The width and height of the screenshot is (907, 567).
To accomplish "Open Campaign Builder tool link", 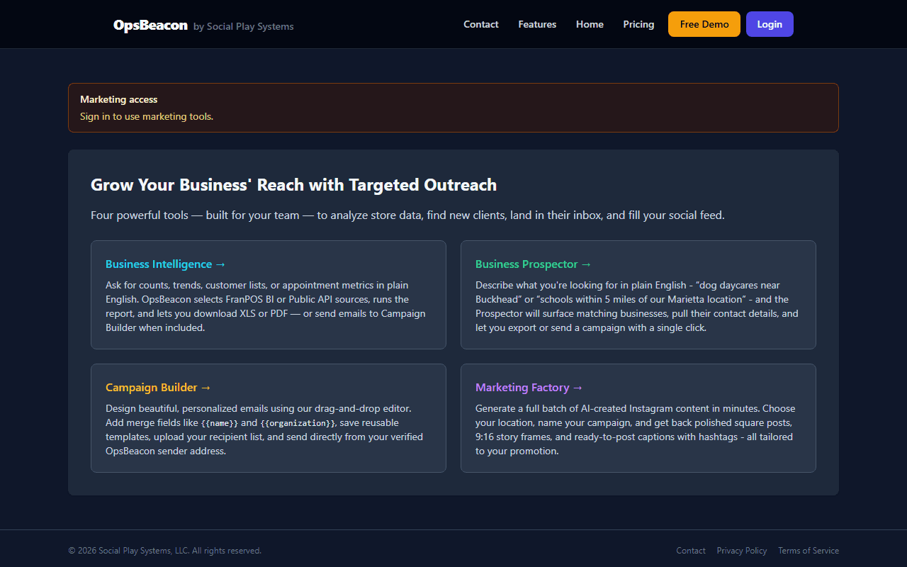I will click(x=159, y=387).
